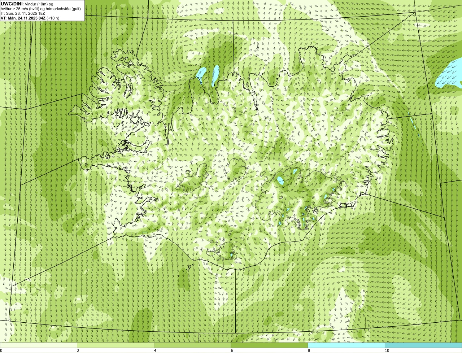Click the scale label '10' under colour bar
Screen dimensions: 462x353
click(x=387, y=350)
